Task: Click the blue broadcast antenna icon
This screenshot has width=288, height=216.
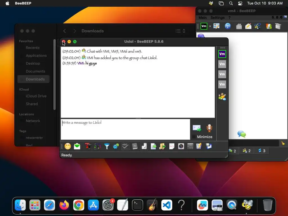Action: click(228, 26)
